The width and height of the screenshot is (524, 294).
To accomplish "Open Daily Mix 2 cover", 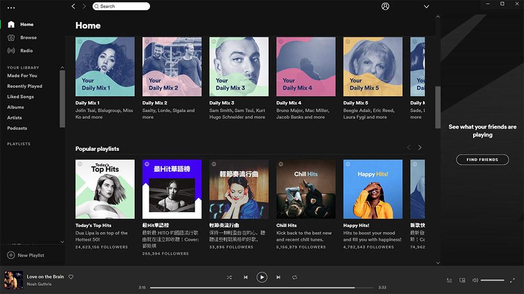I will point(172,67).
